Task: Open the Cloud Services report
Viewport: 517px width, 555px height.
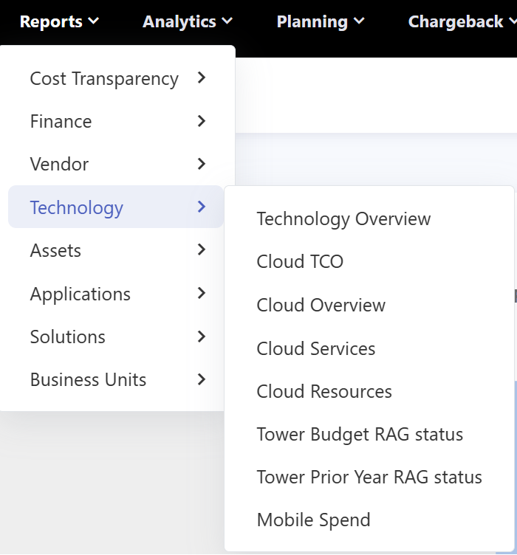Action: click(315, 348)
